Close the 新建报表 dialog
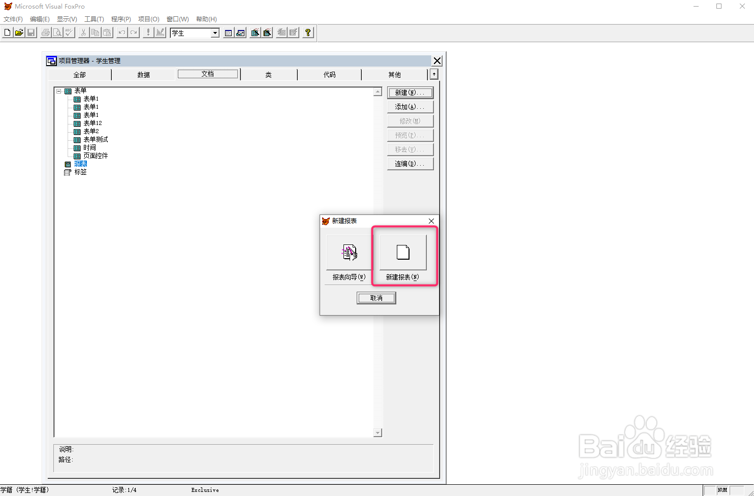Image resolution: width=754 pixels, height=496 pixels. click(431, 221)
